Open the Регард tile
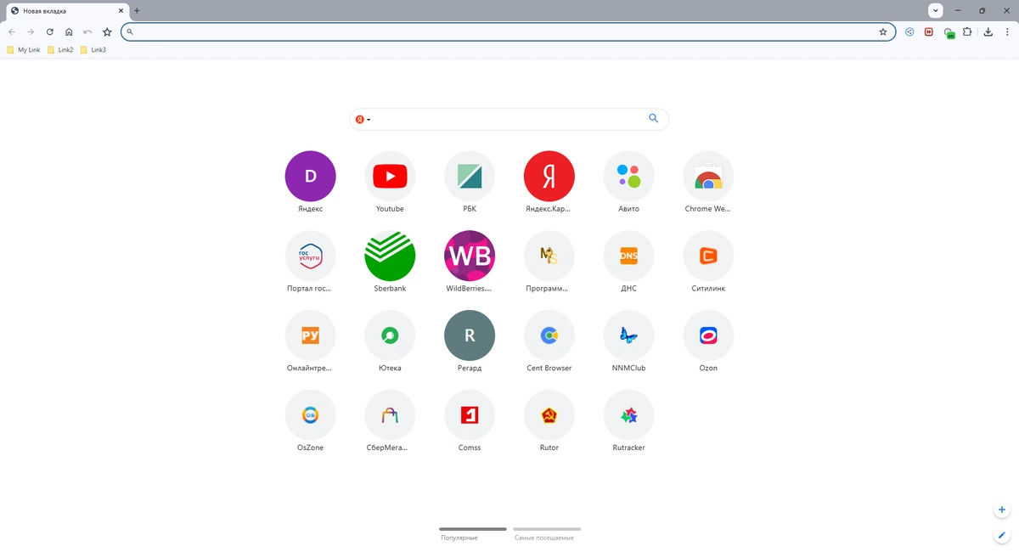Image resolution: width=1019 pixels, height=552 pixels. (470, 335)
